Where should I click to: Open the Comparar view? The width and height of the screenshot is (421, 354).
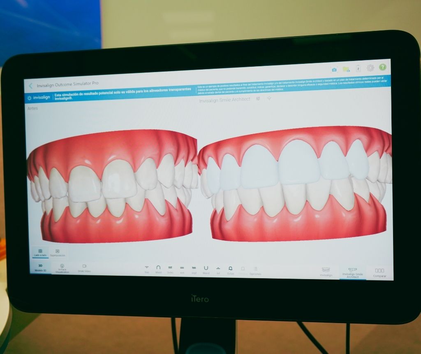379,272
